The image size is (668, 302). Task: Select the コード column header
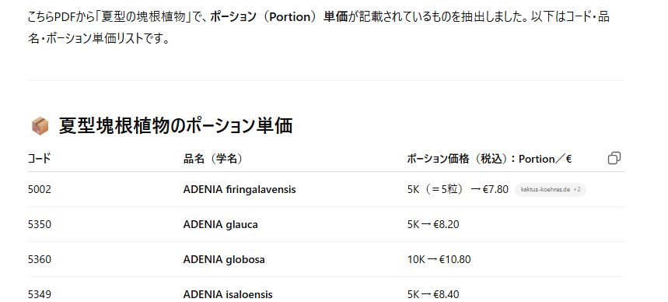39,159
